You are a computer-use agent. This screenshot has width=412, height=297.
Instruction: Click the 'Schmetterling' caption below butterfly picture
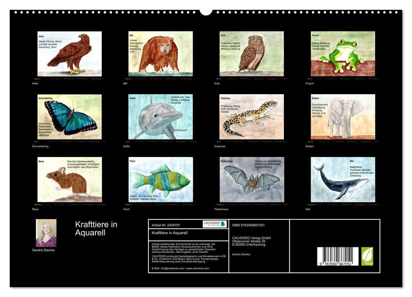point(40,146)
